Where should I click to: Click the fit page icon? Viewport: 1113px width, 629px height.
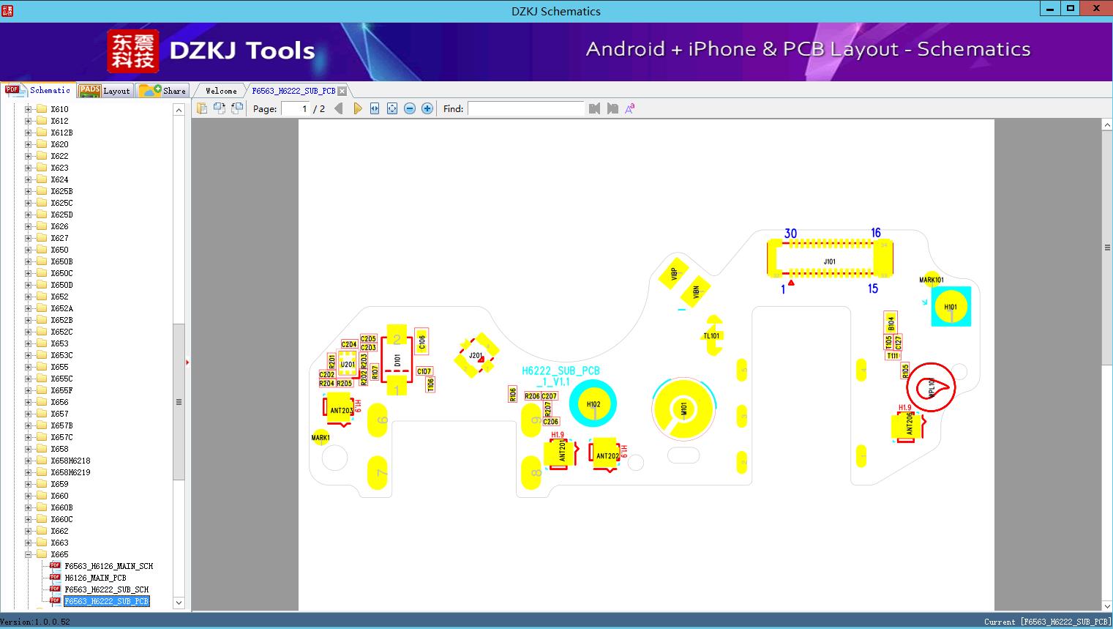coord(392,108)
